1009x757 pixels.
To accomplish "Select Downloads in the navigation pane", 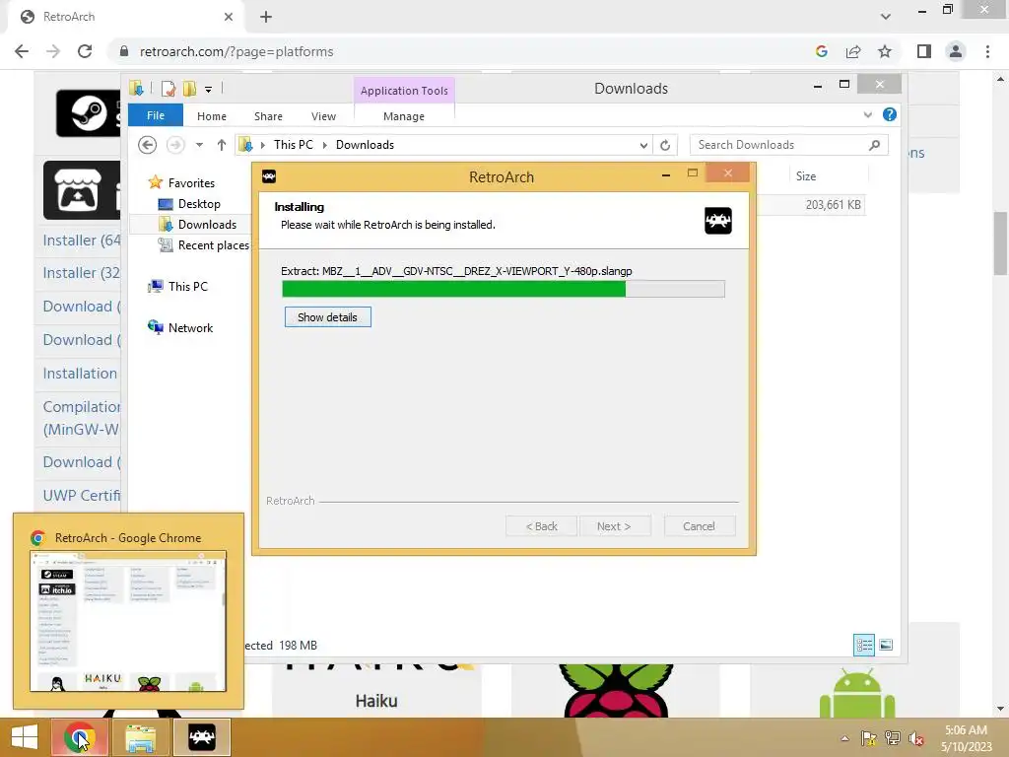I will (x=207, y=224).
